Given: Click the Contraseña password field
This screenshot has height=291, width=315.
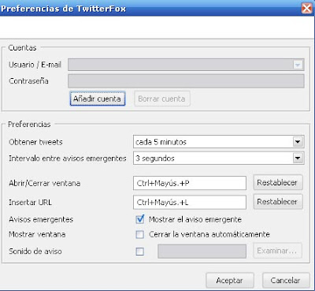Looking at the screenshot, I should pos(186,81).
